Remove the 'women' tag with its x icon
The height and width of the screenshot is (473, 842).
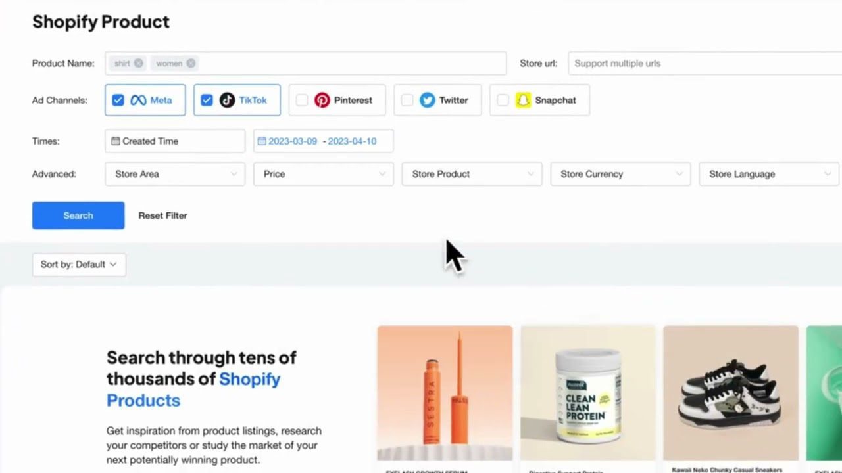(191, 63)
